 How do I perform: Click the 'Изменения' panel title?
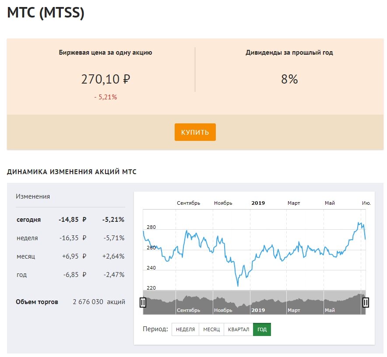(33, 196)
